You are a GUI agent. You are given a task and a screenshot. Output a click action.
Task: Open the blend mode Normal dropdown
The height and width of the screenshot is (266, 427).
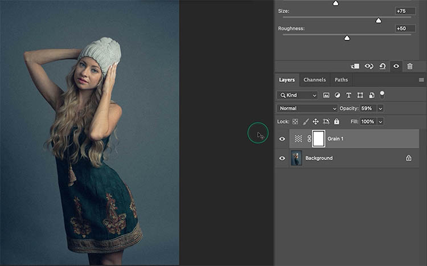pos(307,108)
